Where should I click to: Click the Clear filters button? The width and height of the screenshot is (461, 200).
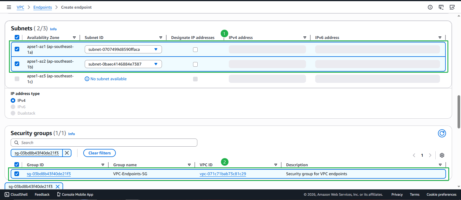(x=99, y=153)
